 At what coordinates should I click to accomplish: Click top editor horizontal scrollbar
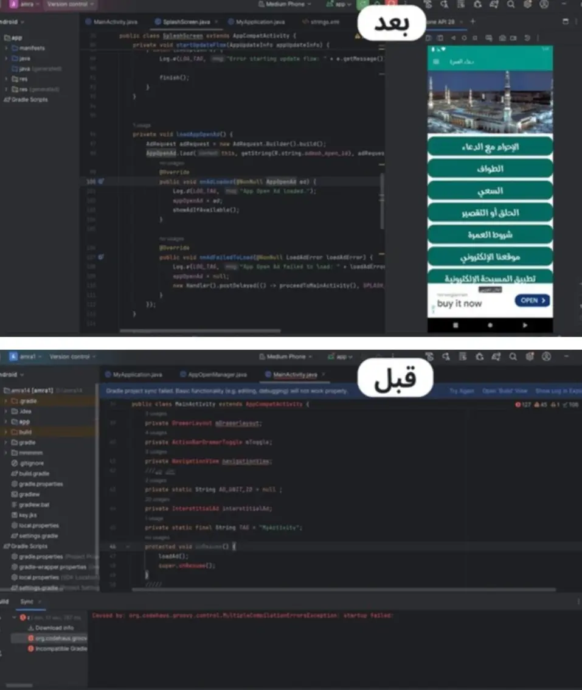click(x=200, y=330)
